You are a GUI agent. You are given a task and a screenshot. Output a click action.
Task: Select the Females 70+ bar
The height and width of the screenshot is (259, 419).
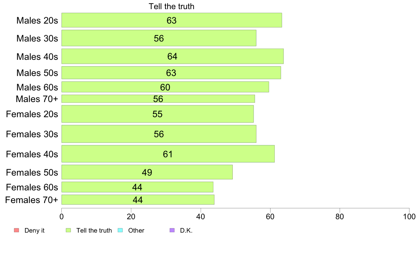click(138, 200)
